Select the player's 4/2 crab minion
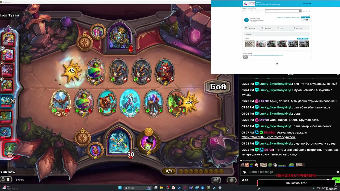Screen dimensions: 340x191 point(107,103)
